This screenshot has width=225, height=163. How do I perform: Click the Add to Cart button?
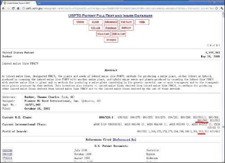[119, 34]
